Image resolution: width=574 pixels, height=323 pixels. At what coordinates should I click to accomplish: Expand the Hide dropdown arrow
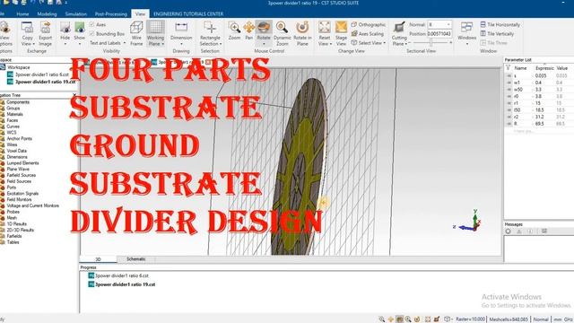(x=65, y=44)
